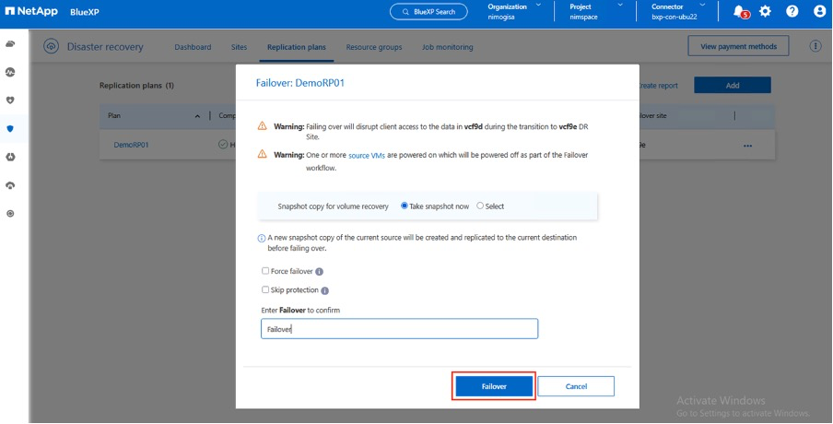Switch to the Job monitoring tab
833x424 pixels.
pyautogui.click(x=447, y=47)
